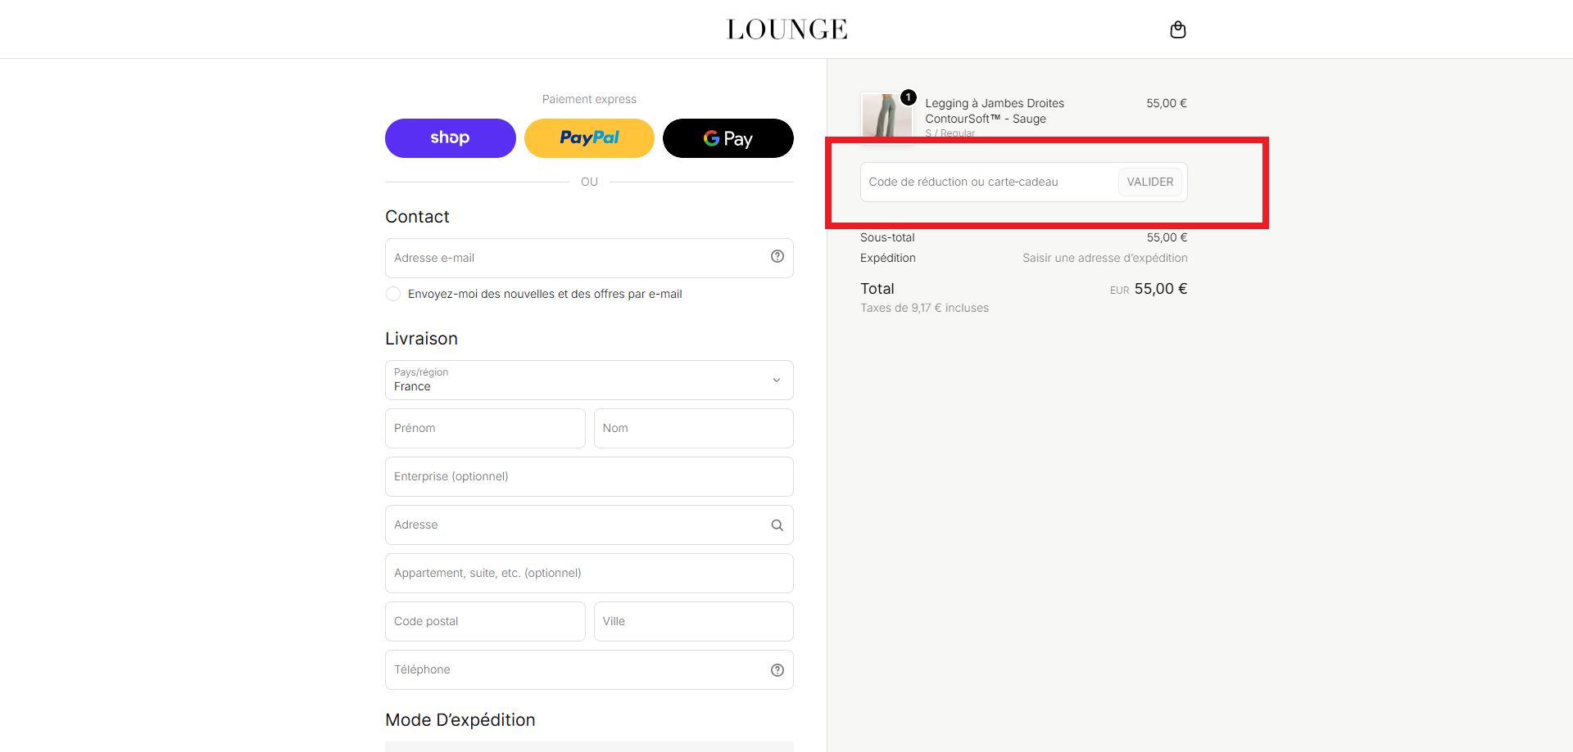
Task: Click the LOUNGE logo
Action: point(786,29)
